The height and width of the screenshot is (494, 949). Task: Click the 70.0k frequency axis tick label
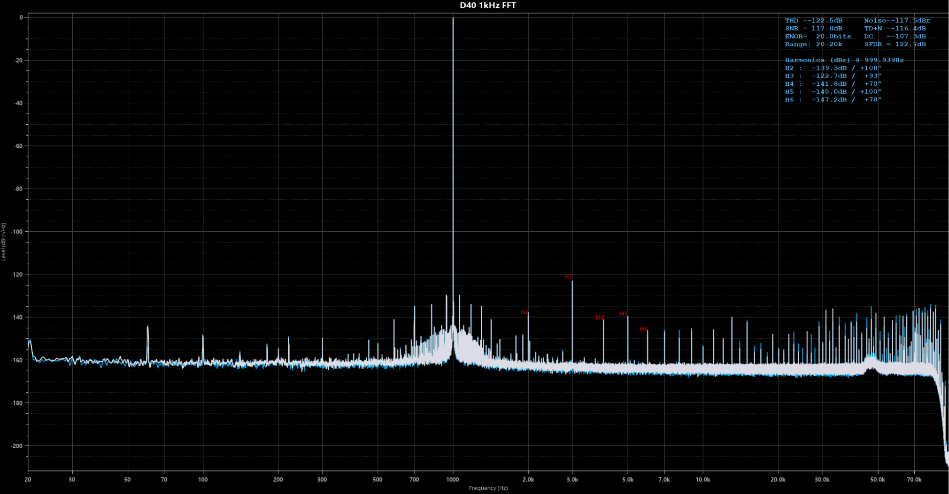[914, 480]
